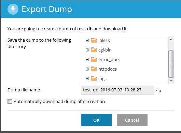The width and height of the screenshot is (181, 133).
Task: Confirm export with the OK button
Action: [x=96, y=120]
